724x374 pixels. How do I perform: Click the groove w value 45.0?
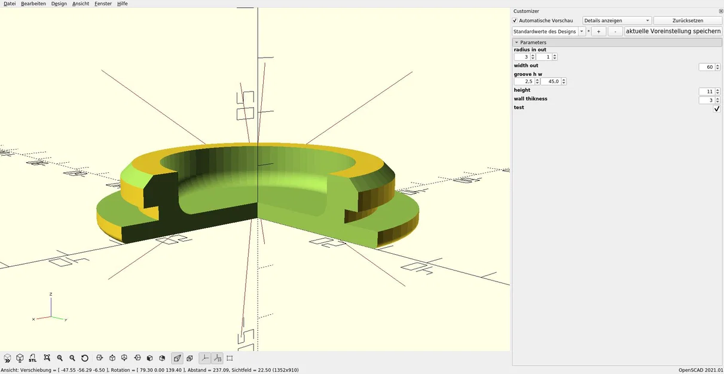(551, 81)
